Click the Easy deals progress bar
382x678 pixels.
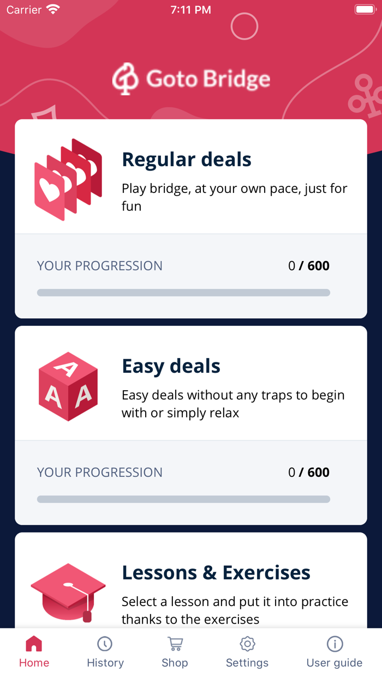(183, 499)
